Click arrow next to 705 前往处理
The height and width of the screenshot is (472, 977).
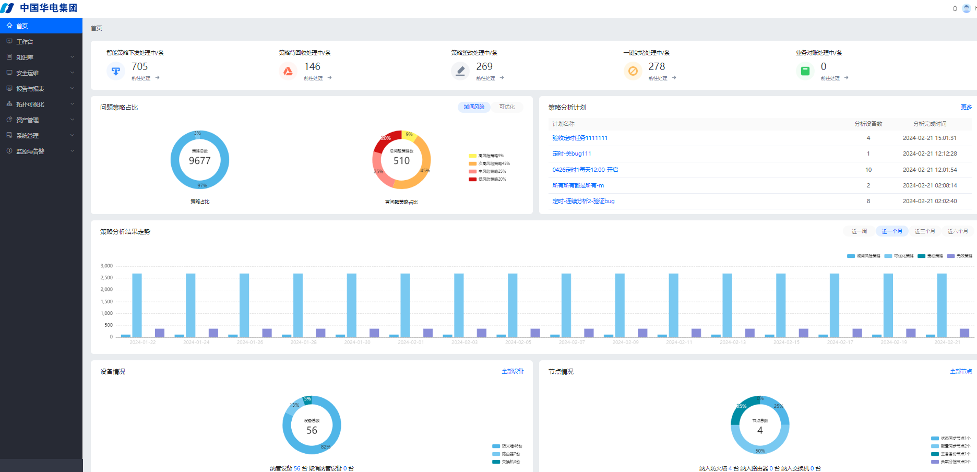[157, 78]
